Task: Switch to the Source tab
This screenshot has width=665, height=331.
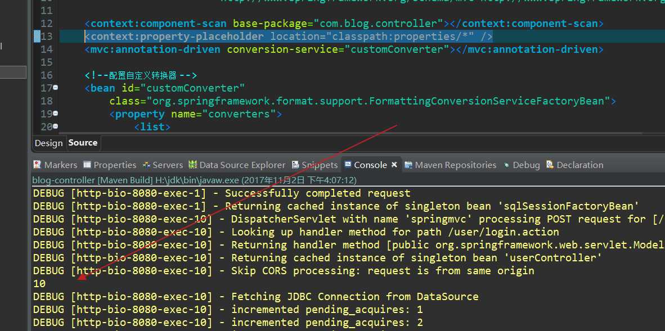Action: 83,142
